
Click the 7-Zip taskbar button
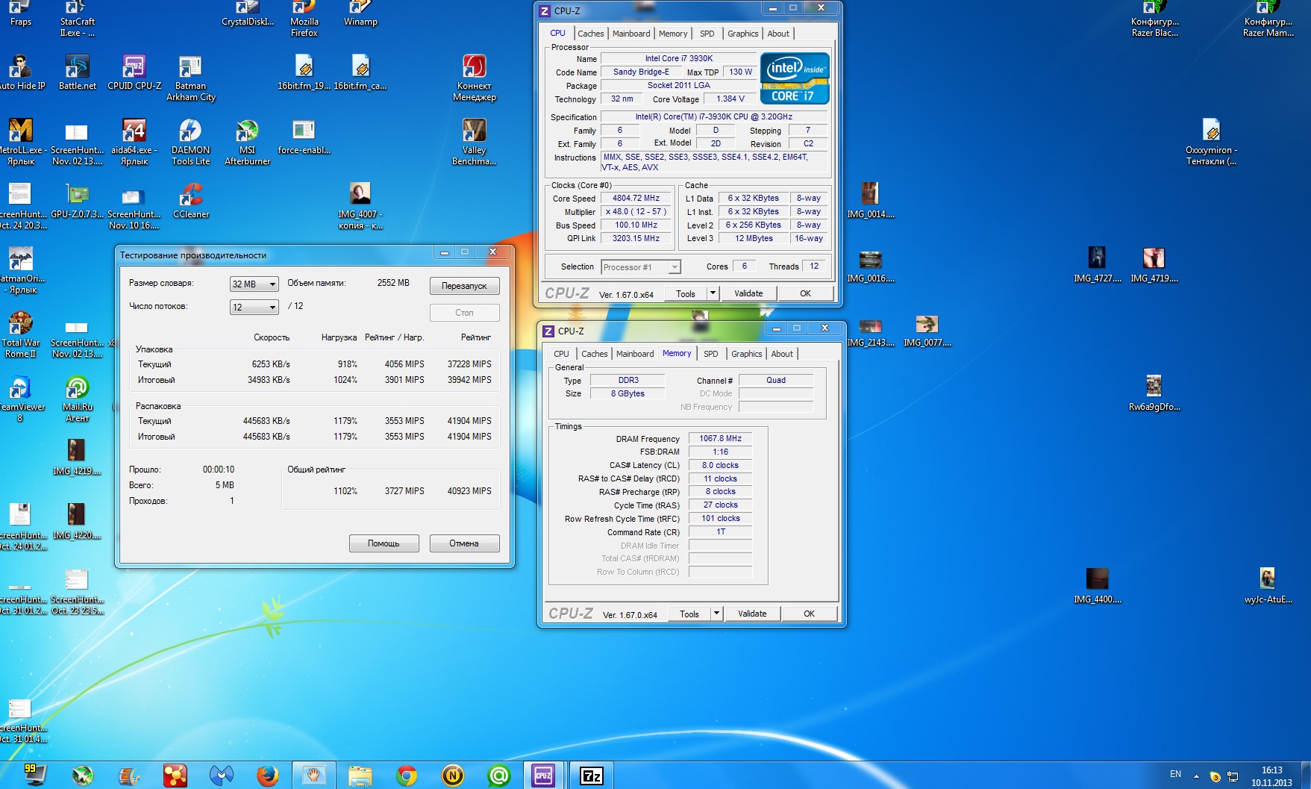(592, 776)
